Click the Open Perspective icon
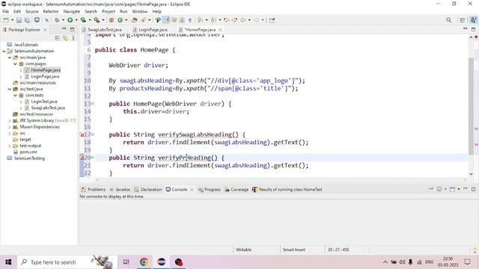 [463, 20]
